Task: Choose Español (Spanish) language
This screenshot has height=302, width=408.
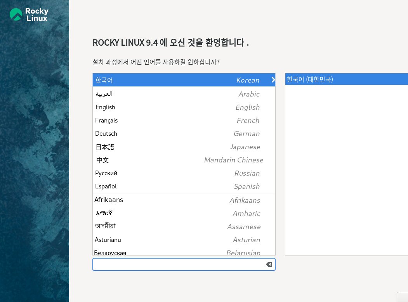Action: click(184, 186)
